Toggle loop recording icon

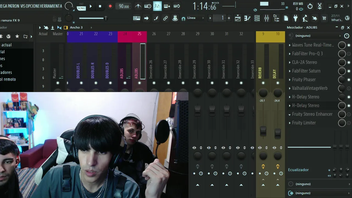pos(177,6)
